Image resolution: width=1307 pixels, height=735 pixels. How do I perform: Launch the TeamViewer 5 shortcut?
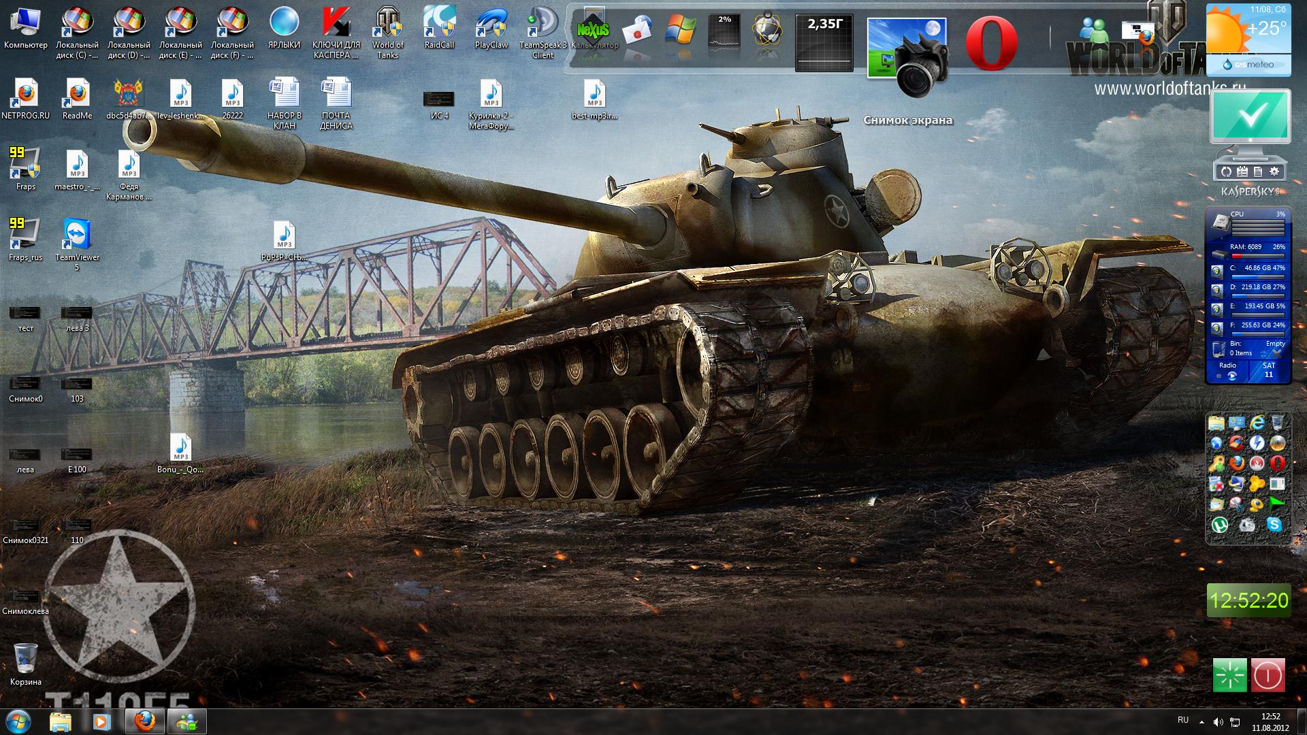[x=77, y=245]
